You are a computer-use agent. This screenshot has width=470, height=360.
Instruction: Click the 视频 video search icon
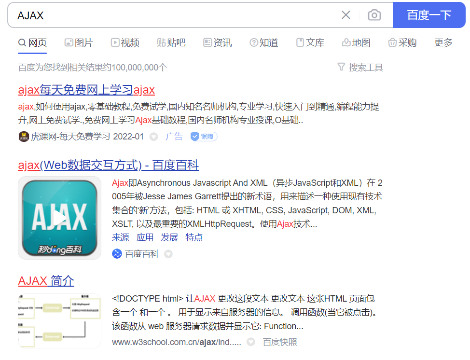click(x=114, y=42)
